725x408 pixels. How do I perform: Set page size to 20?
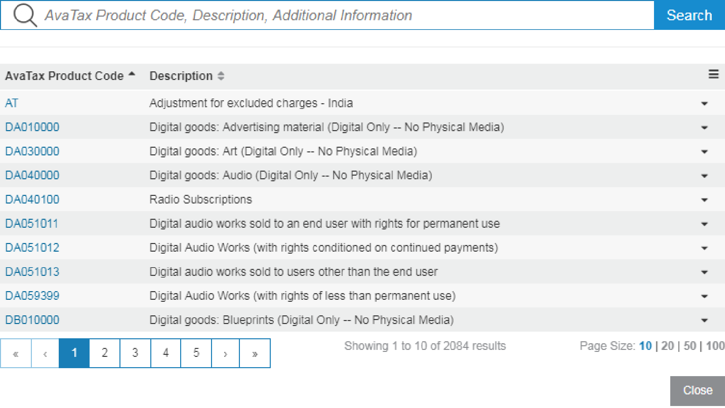click(668, 346)
